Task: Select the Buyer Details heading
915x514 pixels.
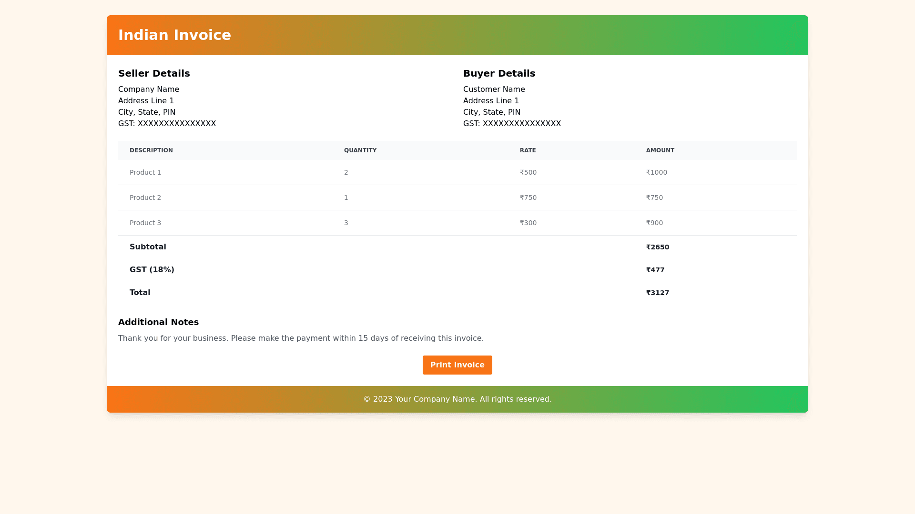Action: pyautogui.click(x=499, y=73)
